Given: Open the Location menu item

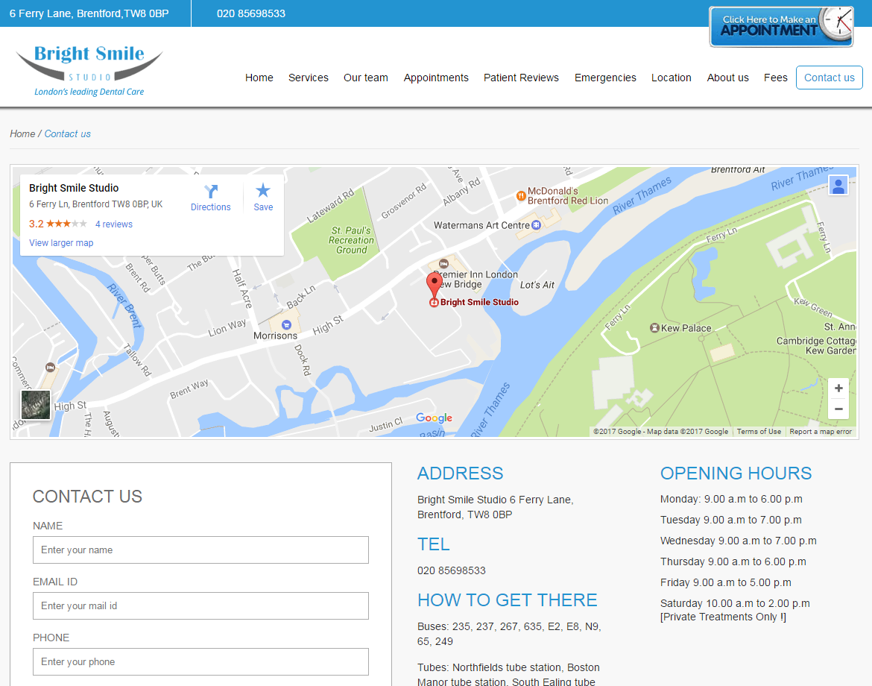Looking at the screenshot, I should coord(672,78).
